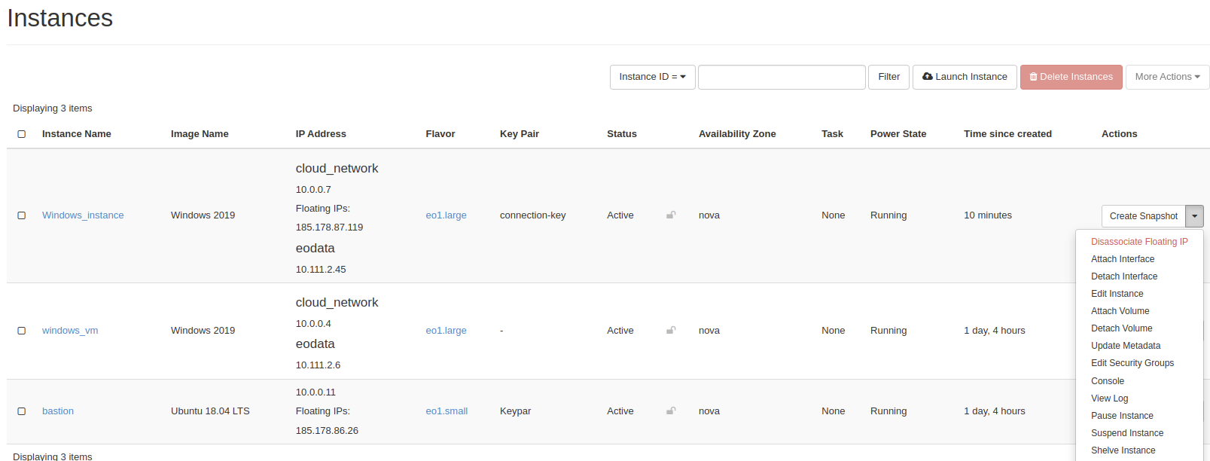Tick the Windows_instance row checkbox

tap(22, 215)
